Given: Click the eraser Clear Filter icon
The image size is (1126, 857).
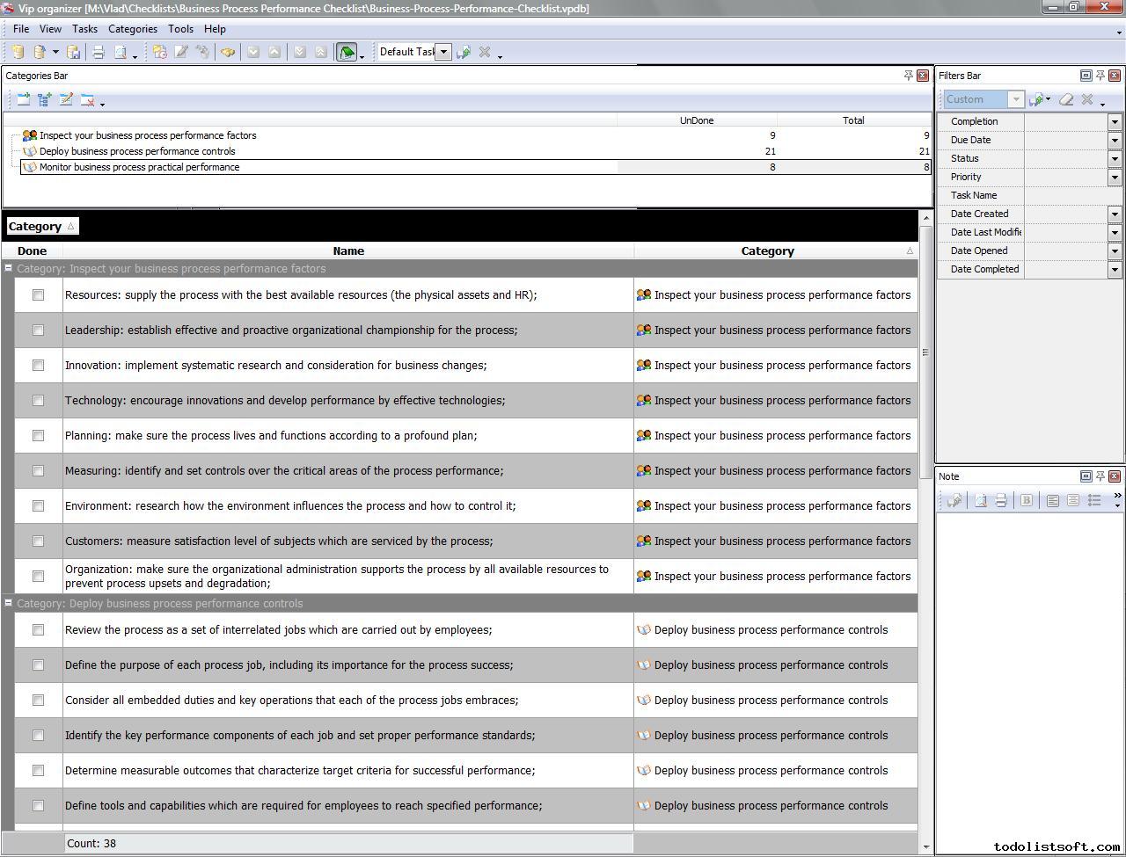Looking at the screenshot, I should tap(1066, 99).
